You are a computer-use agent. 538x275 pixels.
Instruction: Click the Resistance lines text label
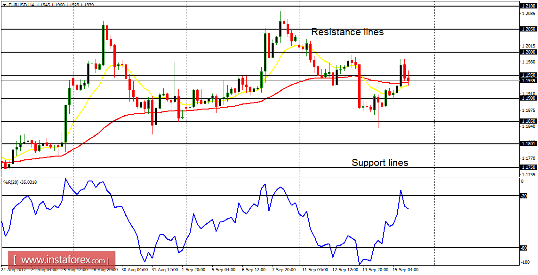(347, 32)
